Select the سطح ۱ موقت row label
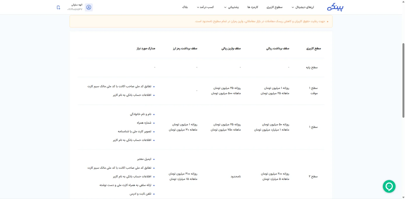Screen dimensions: 405x199 tap(313, 91)
